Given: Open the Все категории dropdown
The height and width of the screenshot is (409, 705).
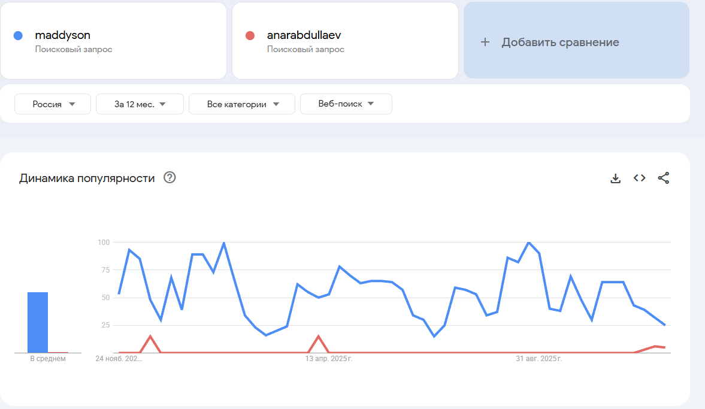Looking at the screenshot, I should [x=242, y=104].
